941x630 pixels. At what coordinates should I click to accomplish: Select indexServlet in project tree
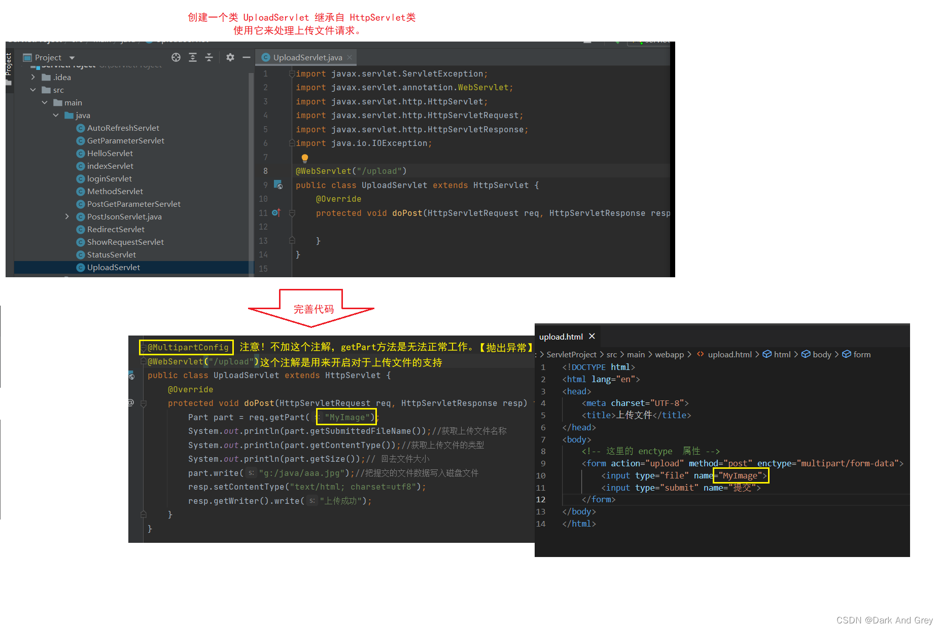(110, 166)
